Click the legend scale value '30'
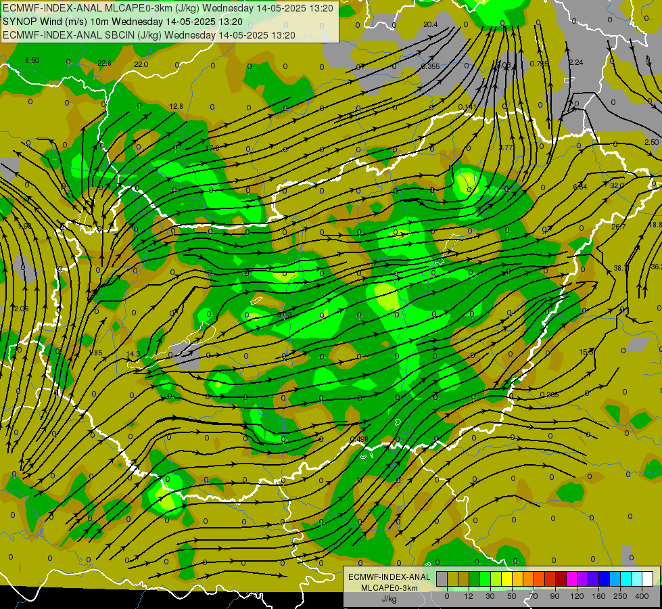The image size is (662, 609). point(490,596)
